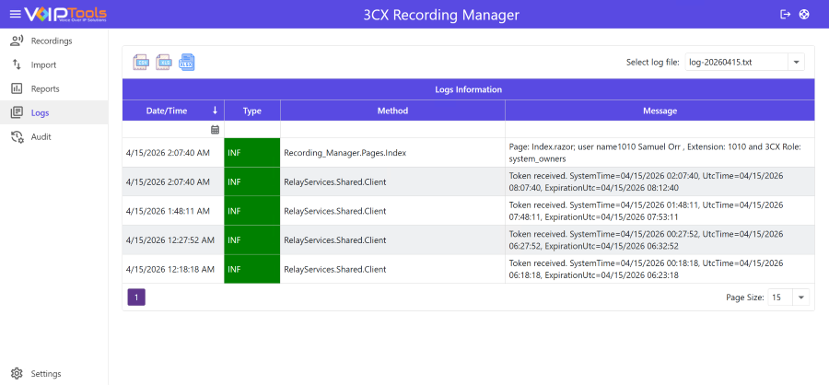Click the Method column header
The height and width of the screenshot is (385, 829).
point(392,111)
